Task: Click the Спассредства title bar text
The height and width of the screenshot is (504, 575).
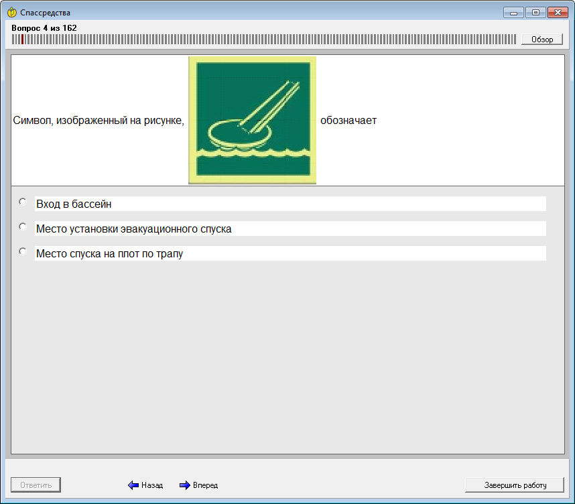Action: point(45,13)
